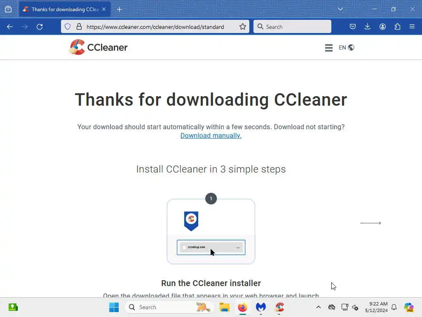Open the Firefox account menu
422x317 pixels.
click(382, 26)
